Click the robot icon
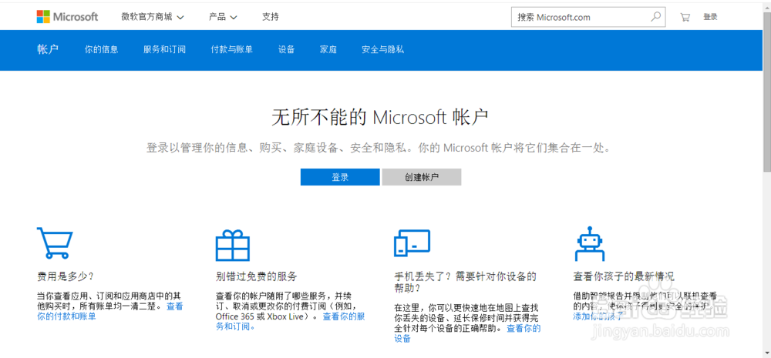 [x=589, y=243]
